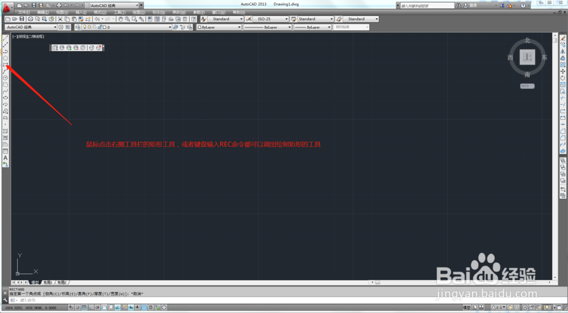This screenshot has height=313, width=568.
Task: Open the text style Standard dropdown
Action: pyautogui.click(x=225, y=19)
